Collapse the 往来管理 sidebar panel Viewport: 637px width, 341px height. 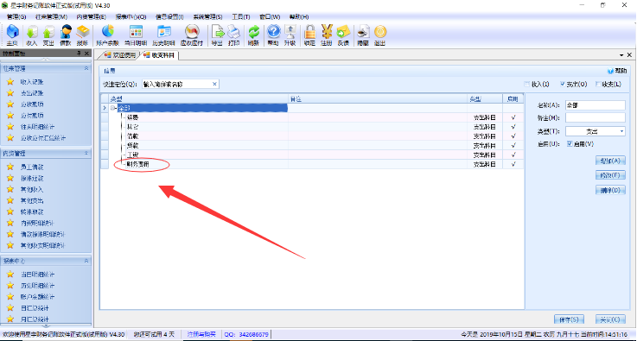tap(86, 68)
